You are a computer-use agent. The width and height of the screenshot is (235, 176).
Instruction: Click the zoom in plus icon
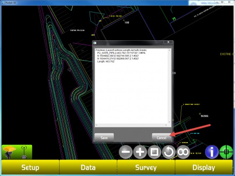[140, 152]
